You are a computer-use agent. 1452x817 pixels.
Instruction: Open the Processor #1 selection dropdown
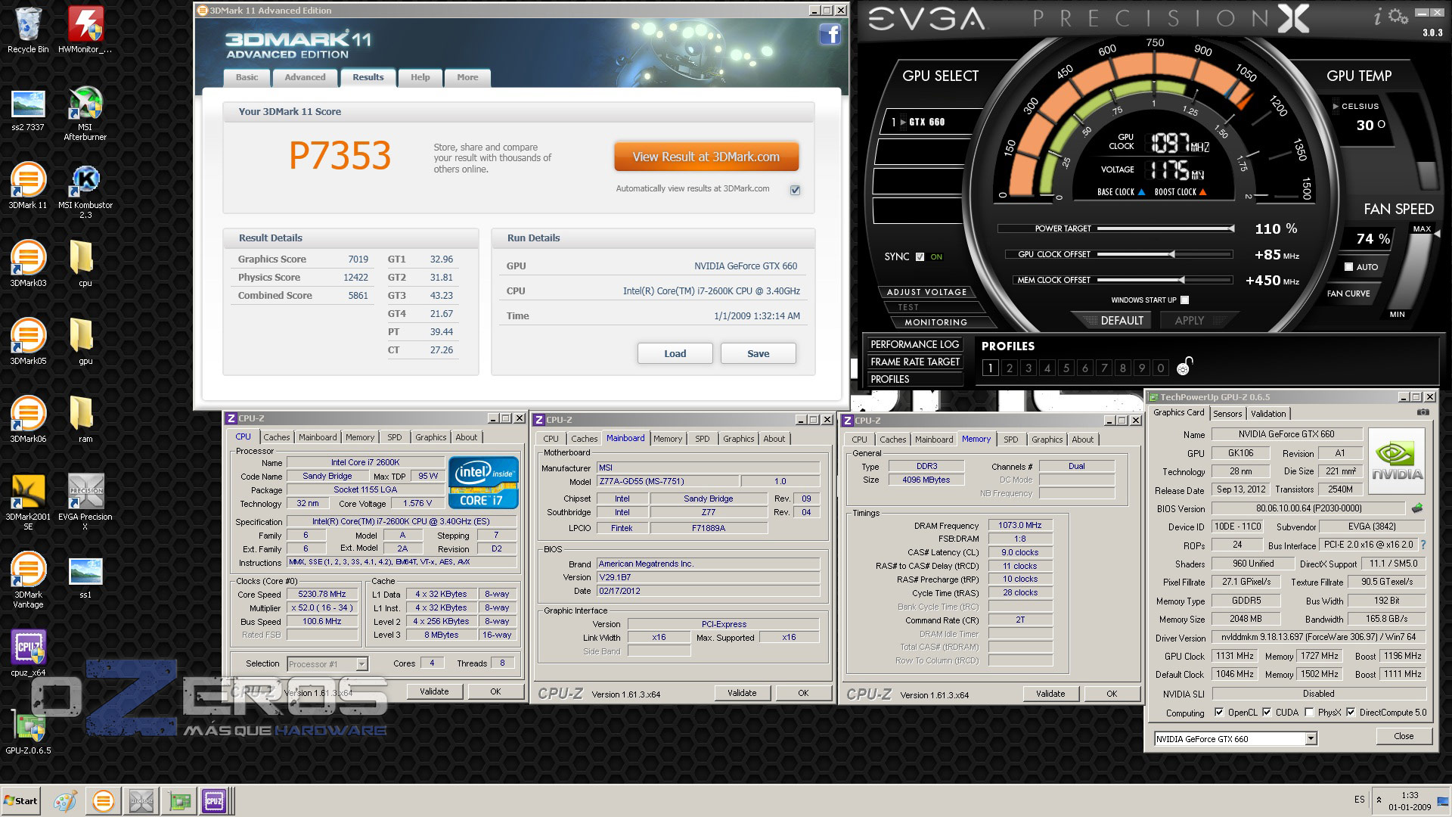[x=361, y=664]
